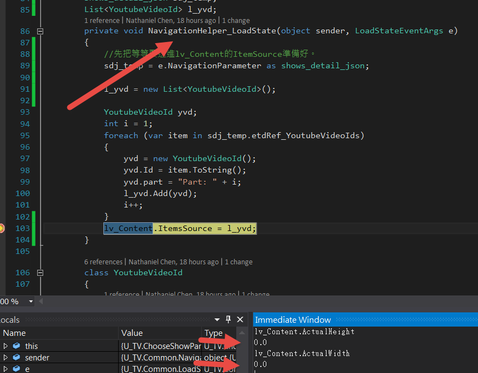478x373 pixels.
Task: Click line number 86 in the gutter
Action: pyautogui.click(x=25, y=31)
